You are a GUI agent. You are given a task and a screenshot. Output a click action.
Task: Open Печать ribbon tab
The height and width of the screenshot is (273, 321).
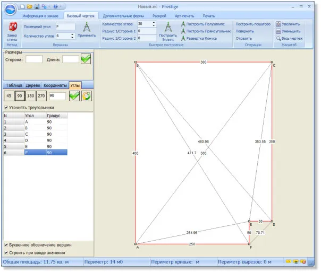[209, 16]
